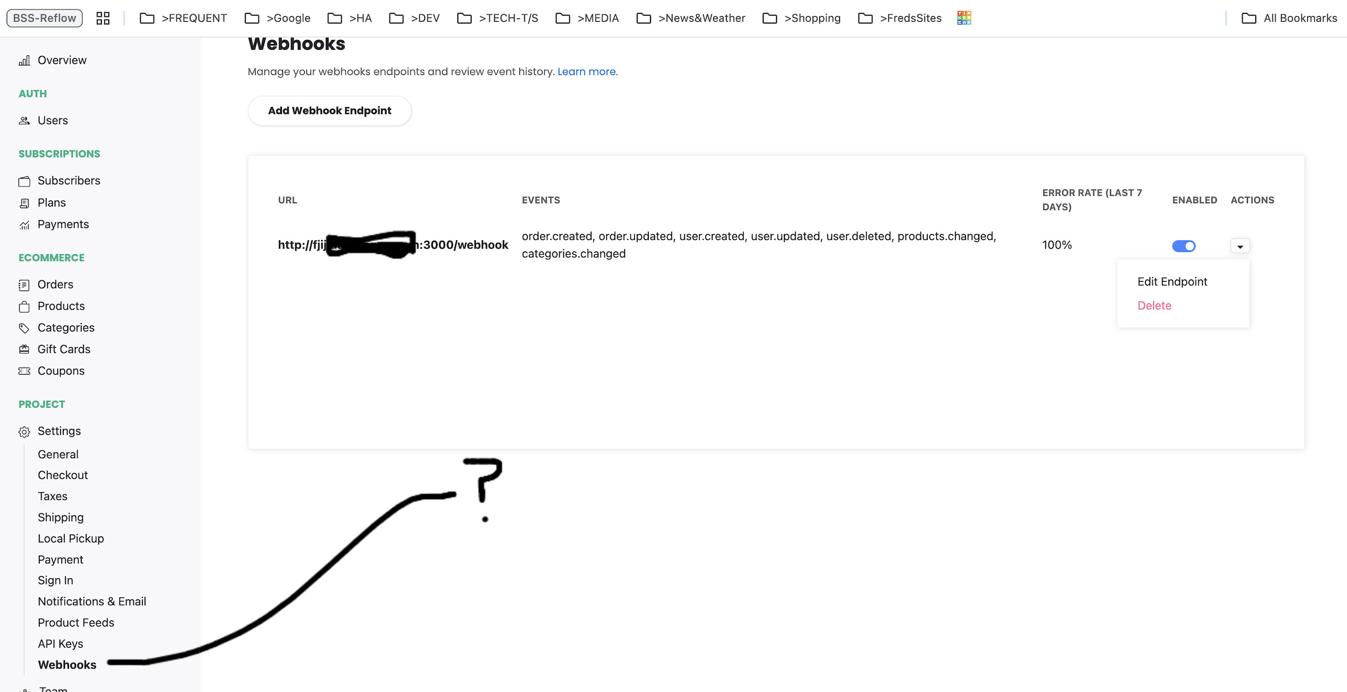
Task: Click the Add Webhook Endpoint button
Action: (329, 111)
